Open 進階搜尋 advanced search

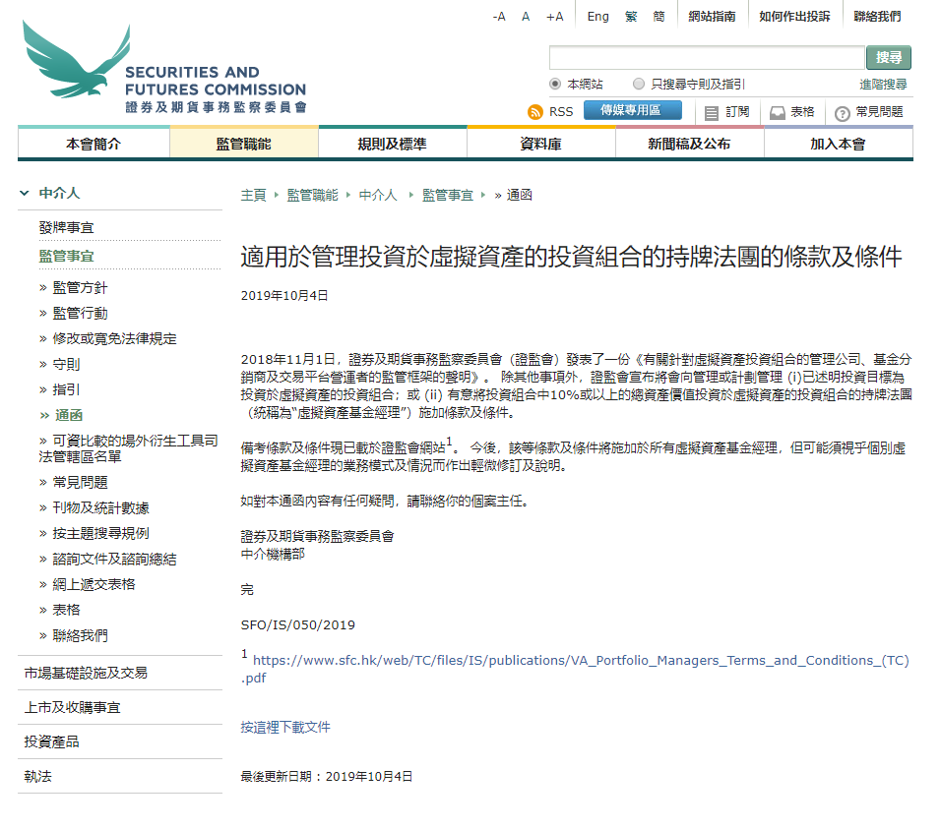883,85
